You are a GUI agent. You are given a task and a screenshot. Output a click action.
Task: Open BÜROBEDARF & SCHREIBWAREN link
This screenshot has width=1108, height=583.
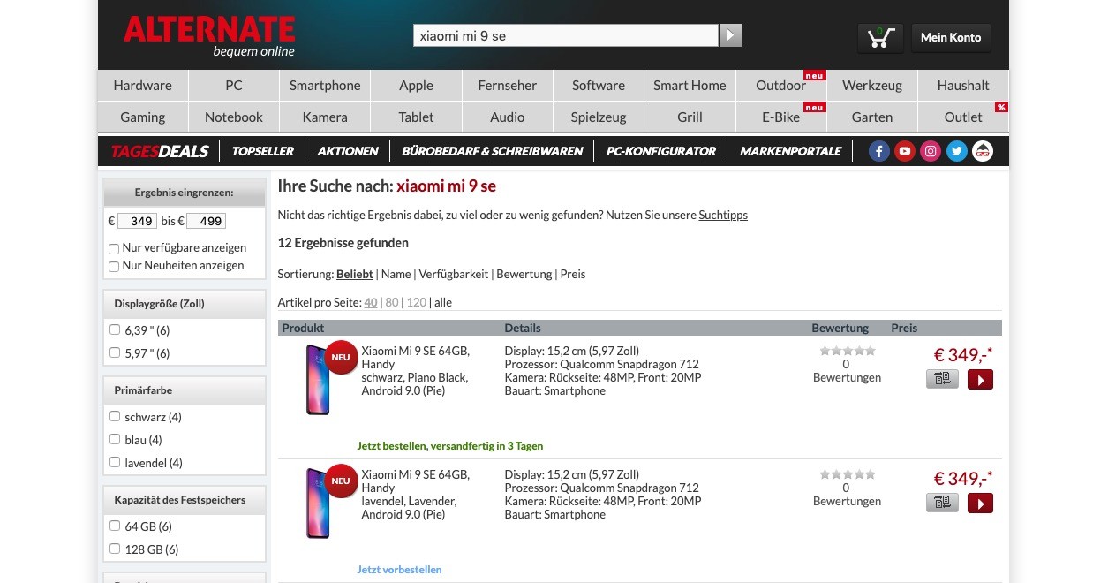[x=493, y=151]
